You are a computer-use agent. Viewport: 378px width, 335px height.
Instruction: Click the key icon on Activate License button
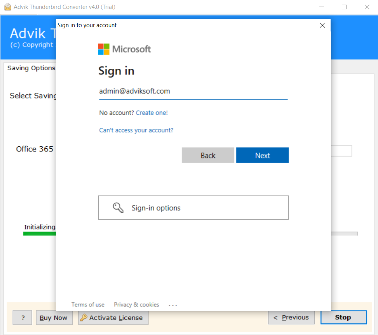click(84, 318)
